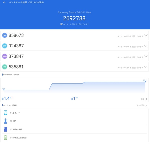Select the 11374 mAh (min) battery row

[74, 138]
